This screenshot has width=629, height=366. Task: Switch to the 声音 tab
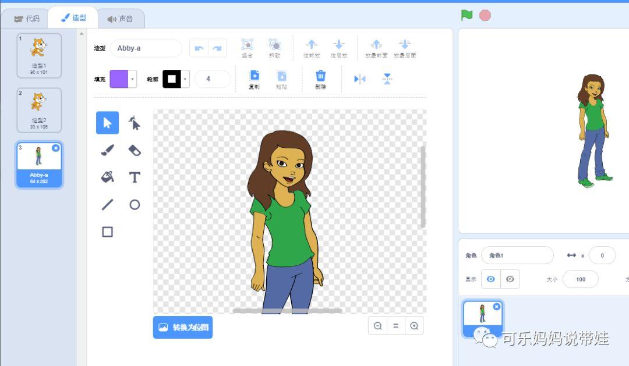[x=121, y=19]
